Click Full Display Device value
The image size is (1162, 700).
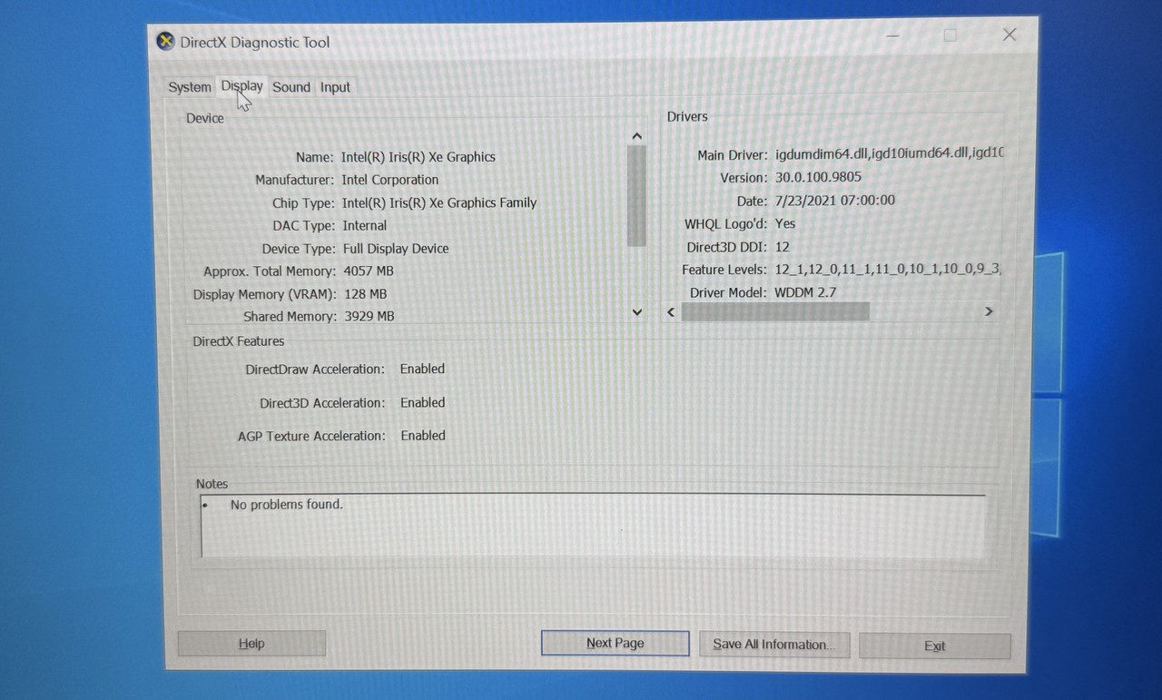[396, 249]
